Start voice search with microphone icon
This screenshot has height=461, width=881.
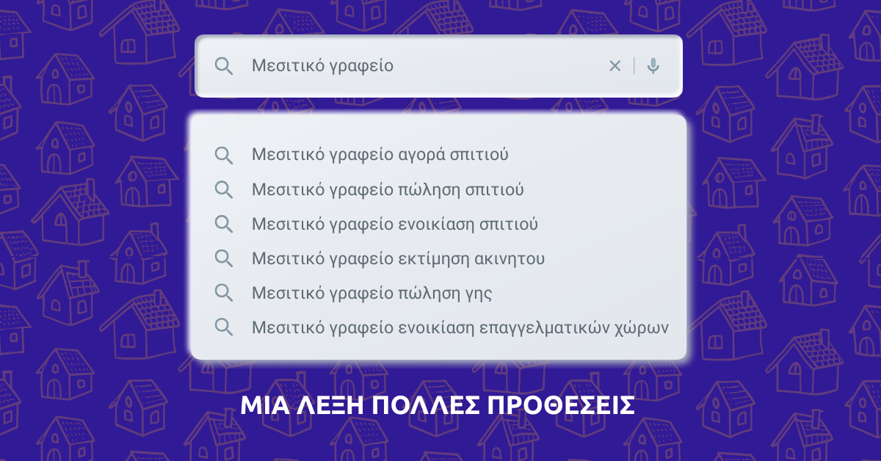653,66
